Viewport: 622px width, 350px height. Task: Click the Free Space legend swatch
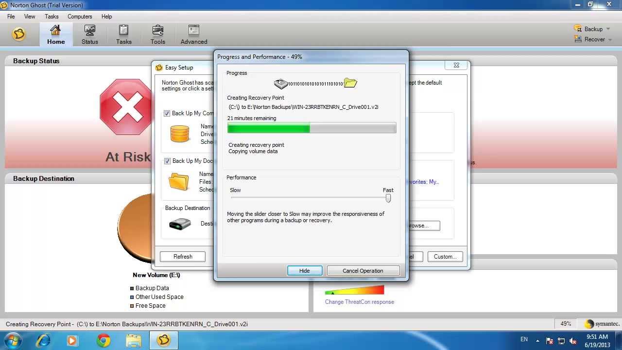[x=132, y=306]
